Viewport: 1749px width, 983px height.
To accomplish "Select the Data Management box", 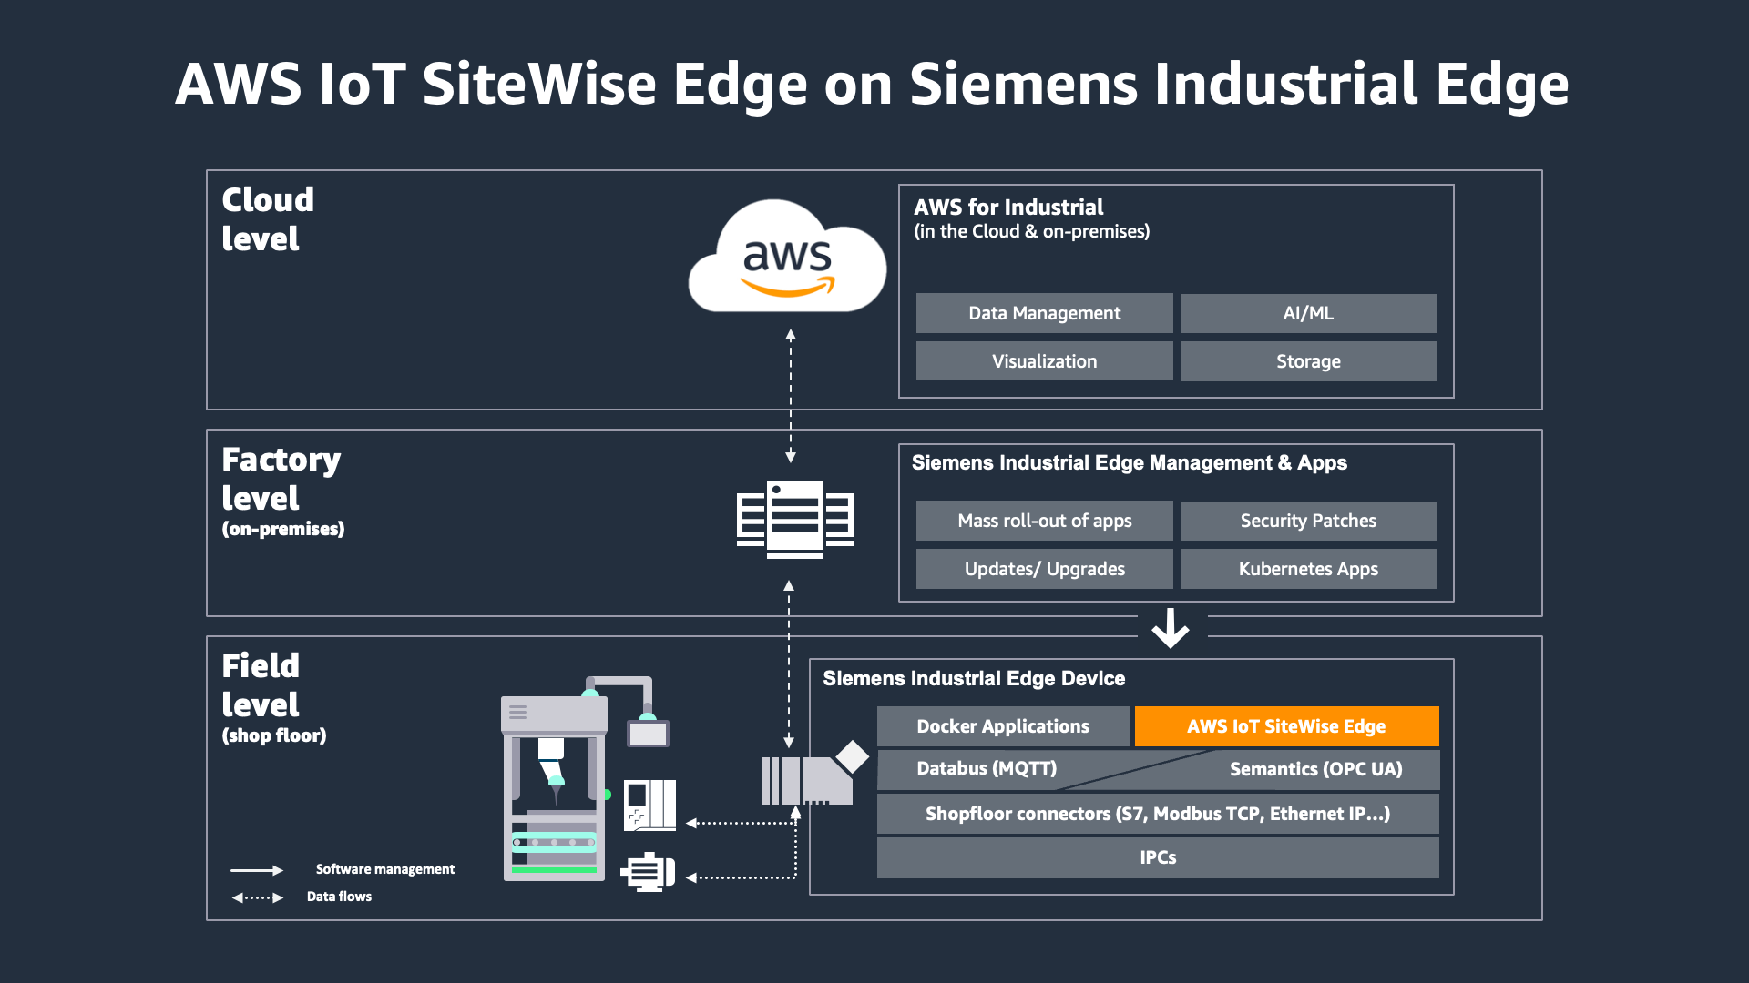I will 1044,313.
